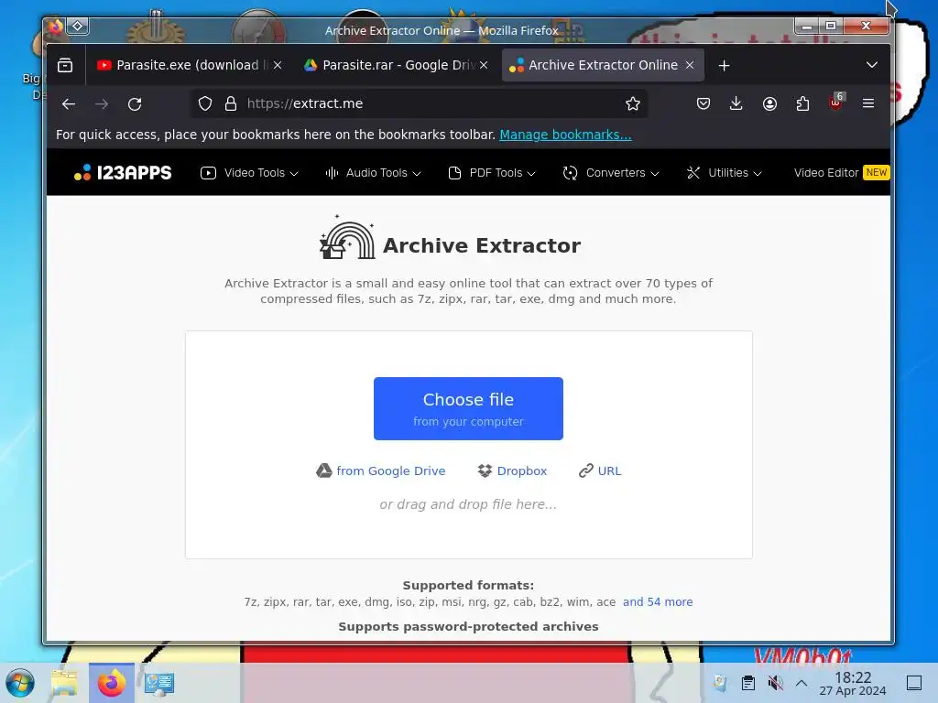Screen dimensions: 938x703
Task: Click the show desktop button
Action: (914, 683)
